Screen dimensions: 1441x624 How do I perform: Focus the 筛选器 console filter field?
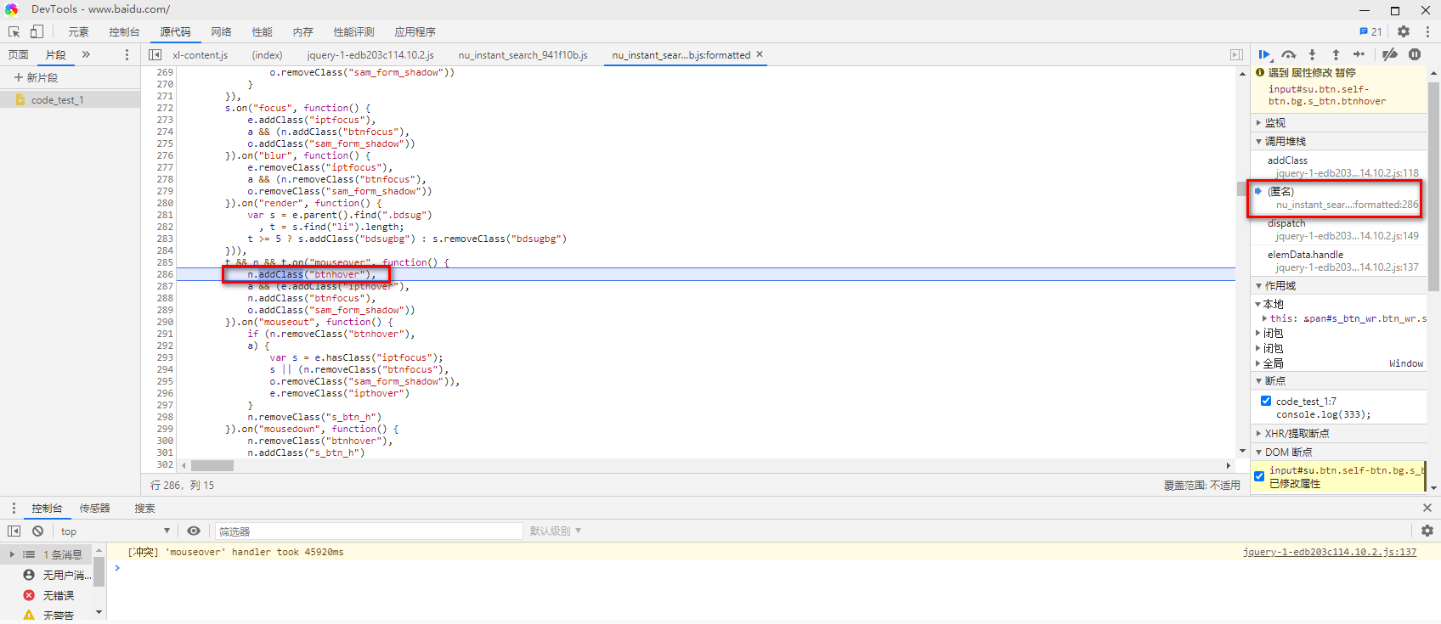click(x=368, y=531)
